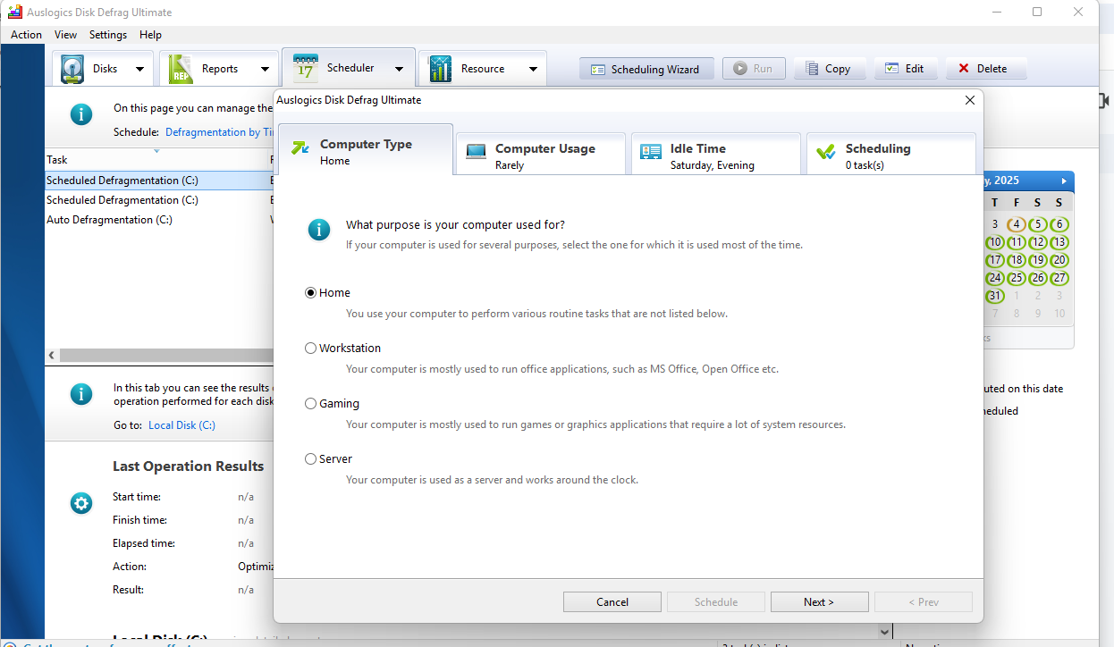
Task: Select the Gaming radio button
Action: point(310,404)
